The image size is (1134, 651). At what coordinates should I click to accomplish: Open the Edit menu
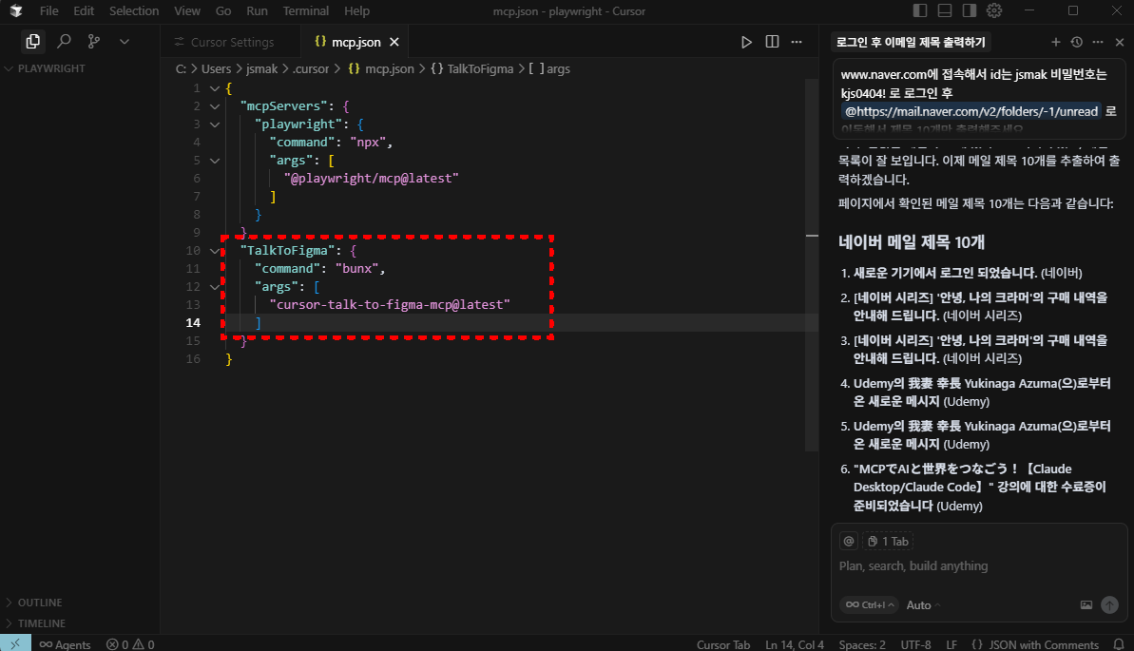84,10
